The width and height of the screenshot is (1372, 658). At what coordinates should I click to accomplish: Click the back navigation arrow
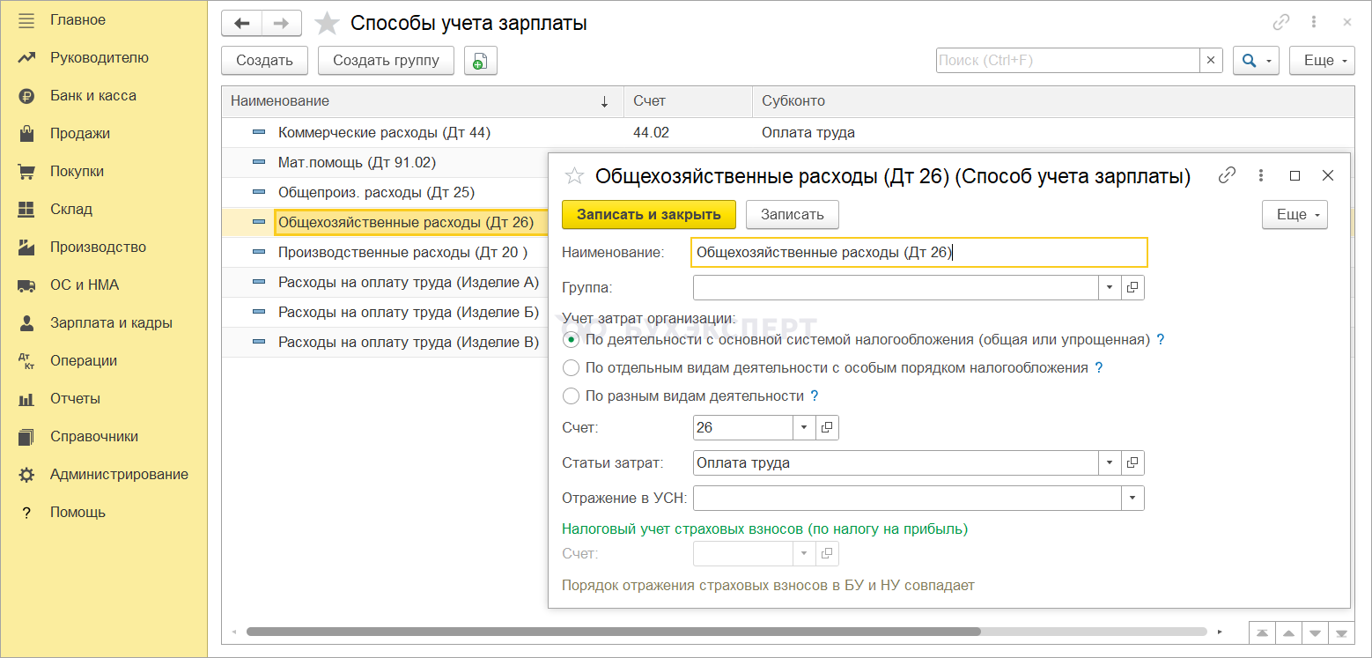[241, 23]
